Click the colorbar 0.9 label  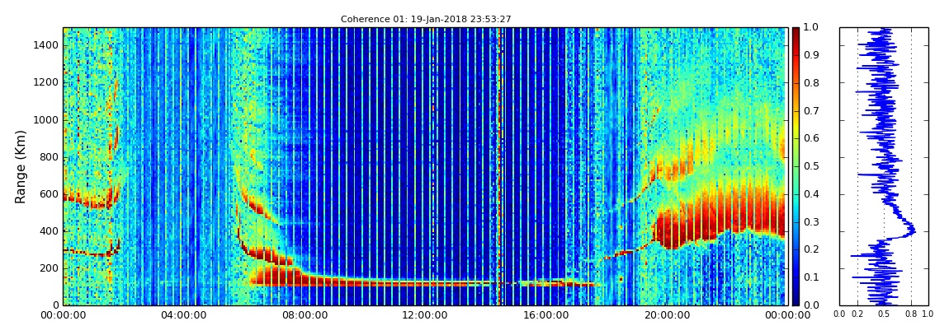(x=810, y=55)
